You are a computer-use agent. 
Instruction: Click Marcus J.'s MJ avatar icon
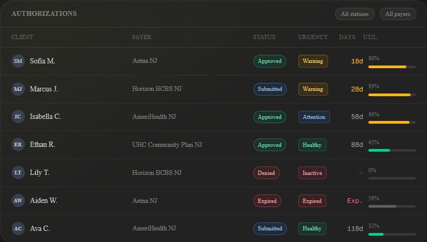[x=18, y=89]
